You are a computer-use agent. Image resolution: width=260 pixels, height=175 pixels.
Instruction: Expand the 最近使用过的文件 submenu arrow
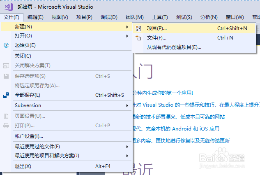(127, 147)
